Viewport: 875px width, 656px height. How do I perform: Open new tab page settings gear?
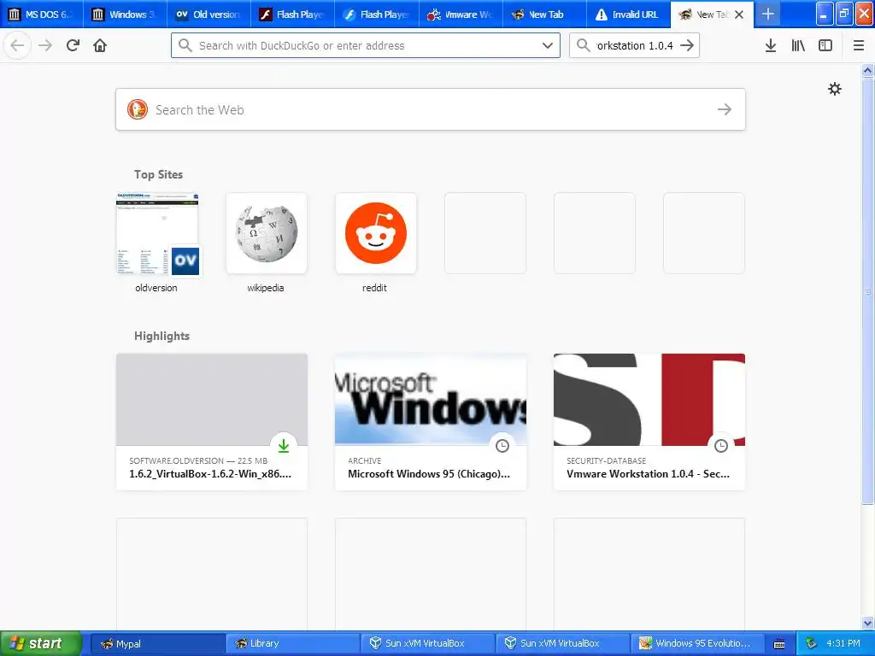tap(834, 89)
